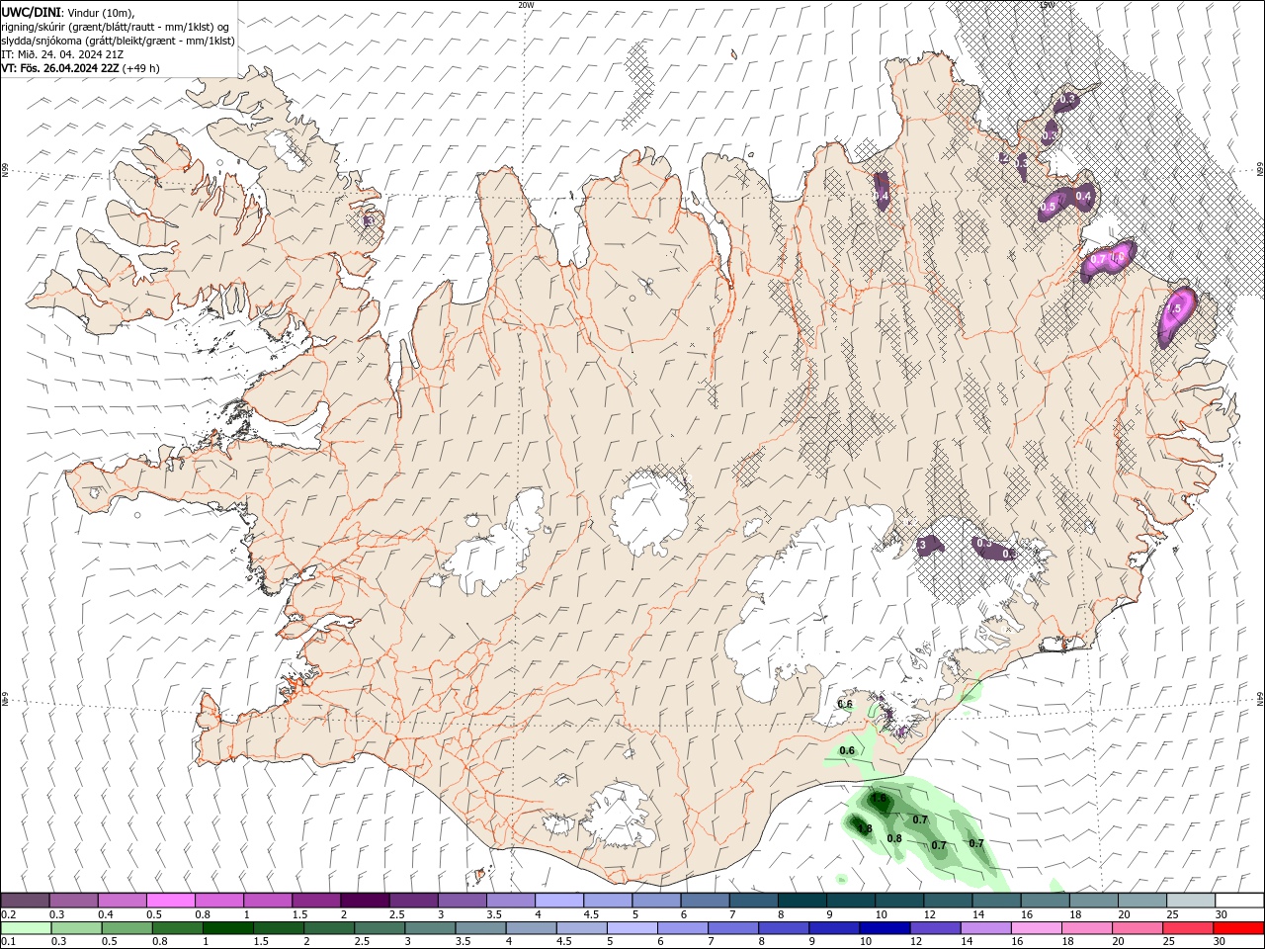Pick the 0.5 swatch in lower rain legend
The width and height of the screenshot is (1265, 949).
coord(126,928)
